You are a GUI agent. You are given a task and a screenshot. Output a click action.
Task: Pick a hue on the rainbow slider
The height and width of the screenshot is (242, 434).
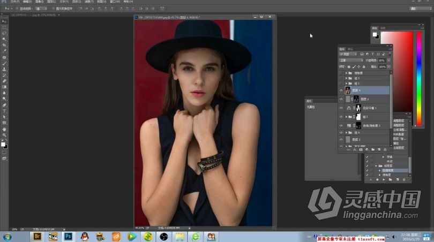[419, 79]
